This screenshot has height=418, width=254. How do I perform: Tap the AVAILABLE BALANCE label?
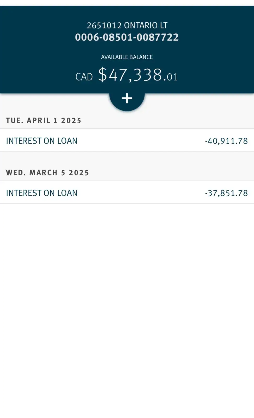(x=127, y=57)
